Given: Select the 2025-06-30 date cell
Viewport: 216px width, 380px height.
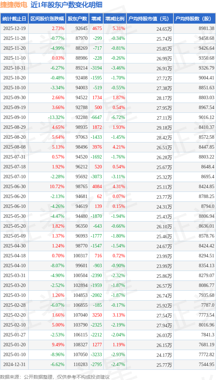Looking at the screenshot, I should coord(14,187).
